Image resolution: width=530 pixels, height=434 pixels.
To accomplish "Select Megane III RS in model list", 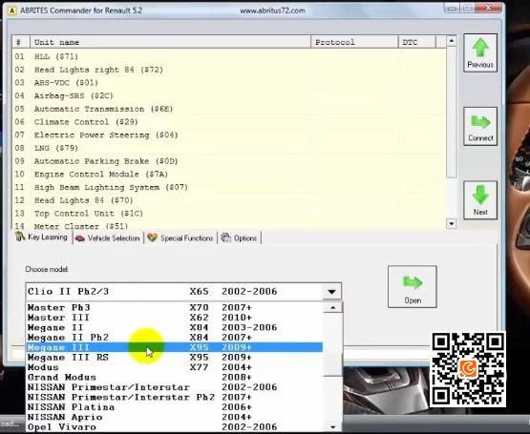I will [x=175, y=358].
